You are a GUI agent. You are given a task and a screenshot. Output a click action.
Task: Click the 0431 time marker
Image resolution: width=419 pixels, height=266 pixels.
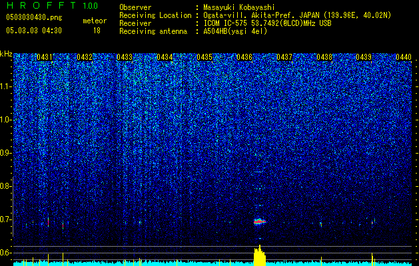point(45,57)
